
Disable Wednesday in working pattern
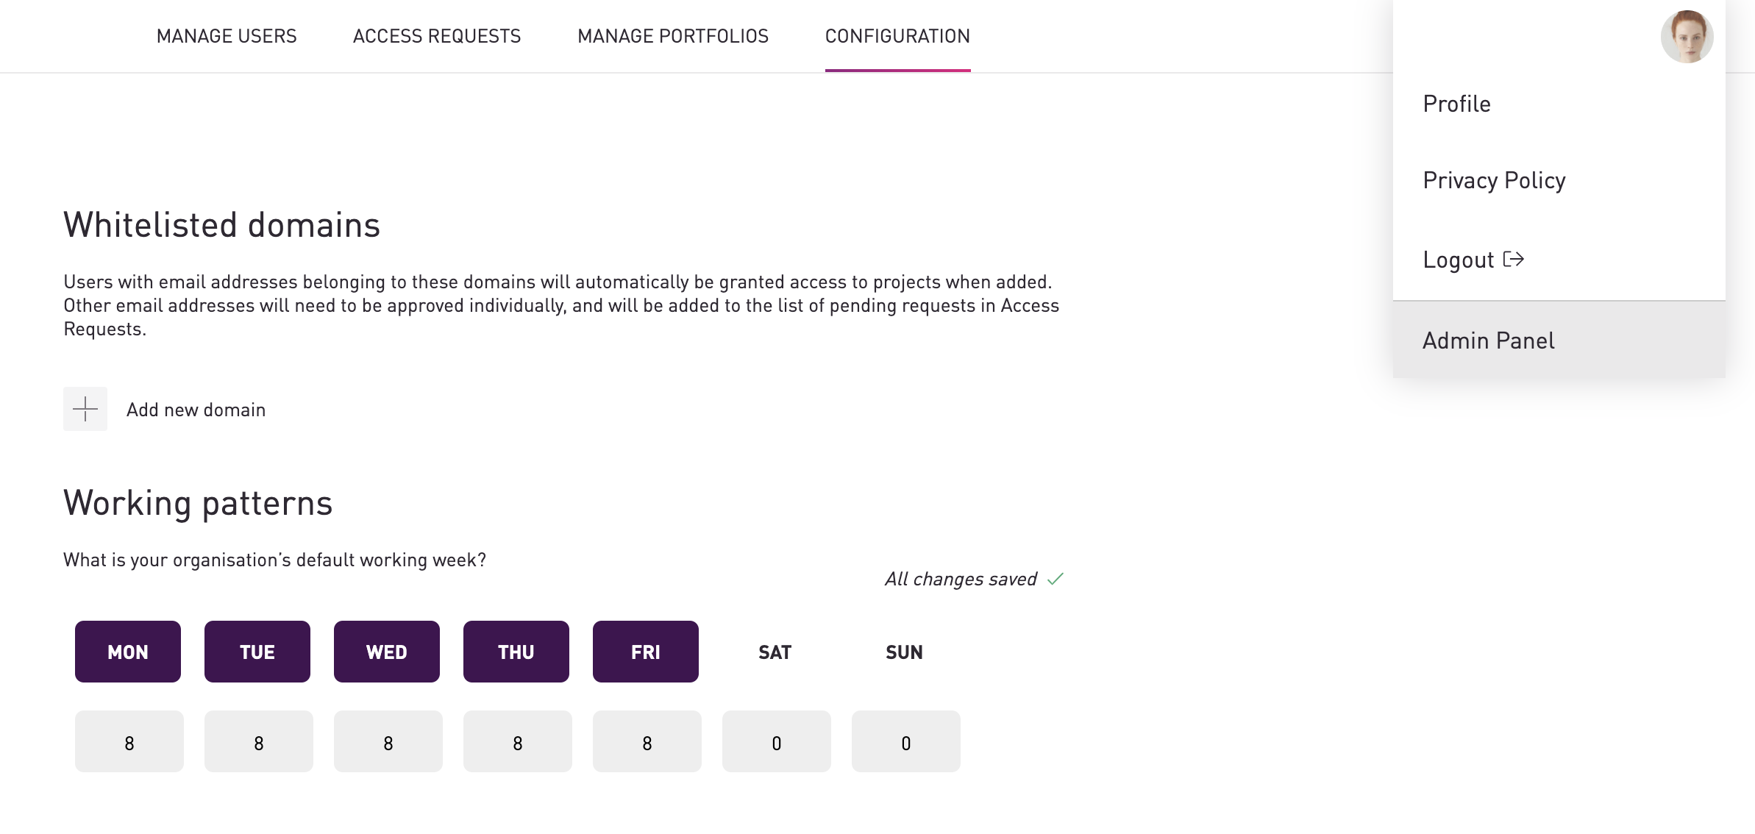tap(387, 652)
